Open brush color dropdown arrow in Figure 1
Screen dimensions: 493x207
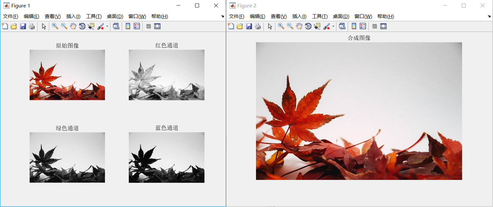coord(107,26)
